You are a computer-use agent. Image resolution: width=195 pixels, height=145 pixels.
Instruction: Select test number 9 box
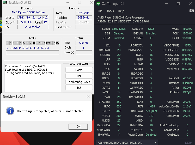click(x=37, y=43)
